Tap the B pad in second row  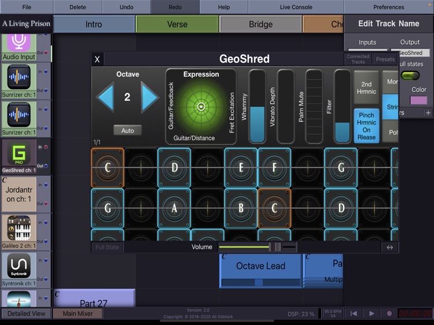click(x=241, y=208)
